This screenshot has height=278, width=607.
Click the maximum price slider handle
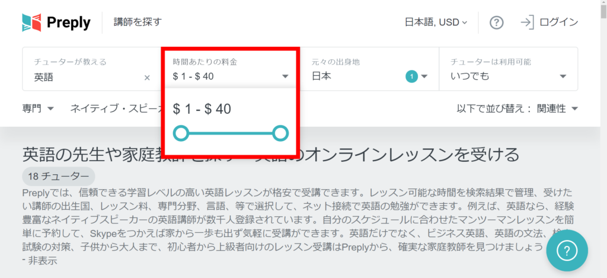(x=280, y=133)
